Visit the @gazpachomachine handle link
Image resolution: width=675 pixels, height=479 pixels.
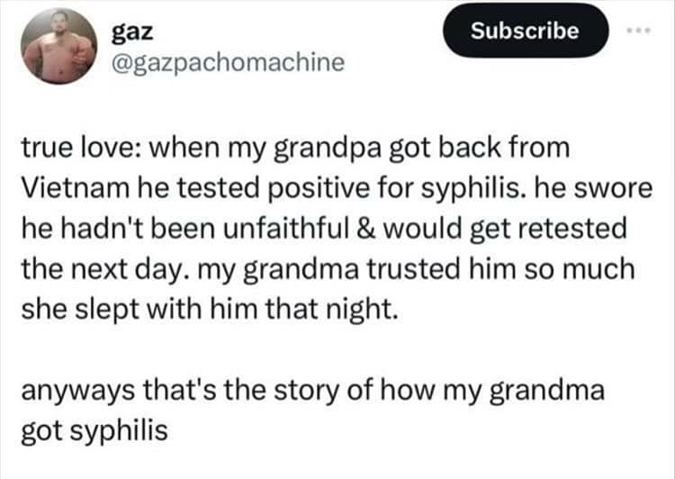click(x=226, y=64)
